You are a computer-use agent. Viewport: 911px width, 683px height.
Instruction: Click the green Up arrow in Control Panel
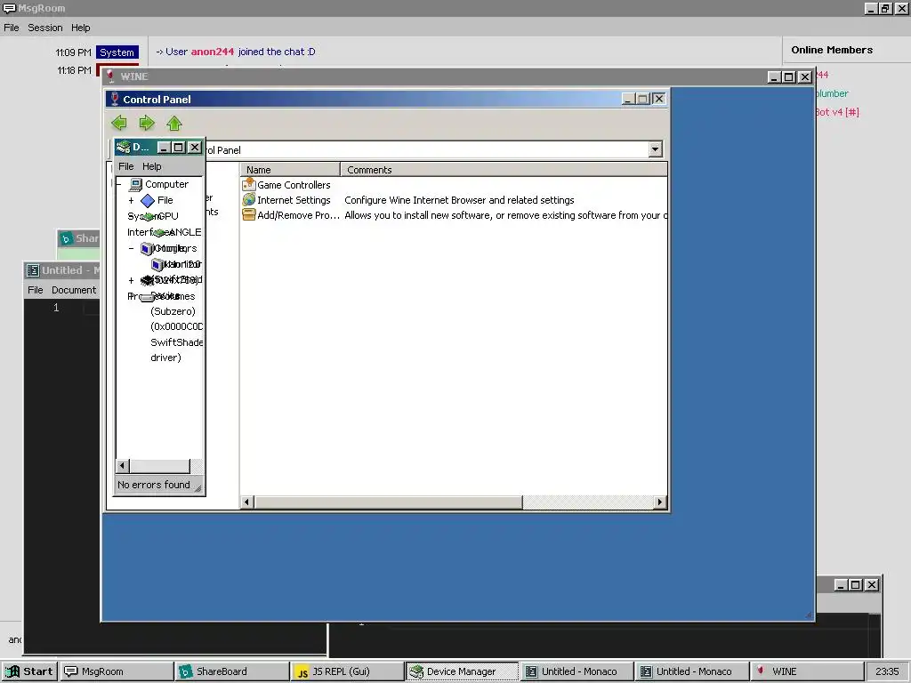pos(174,123)
